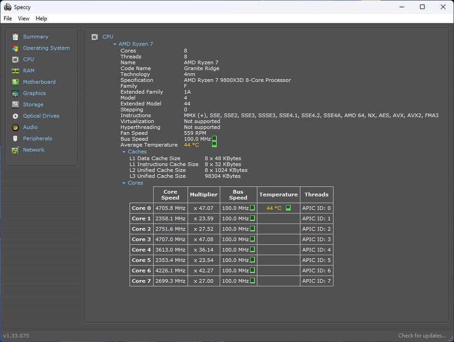The height and width of the screenshot is (342, 454).
Task: Select the Optical Drives disc icon
Action: click(16, 116)
